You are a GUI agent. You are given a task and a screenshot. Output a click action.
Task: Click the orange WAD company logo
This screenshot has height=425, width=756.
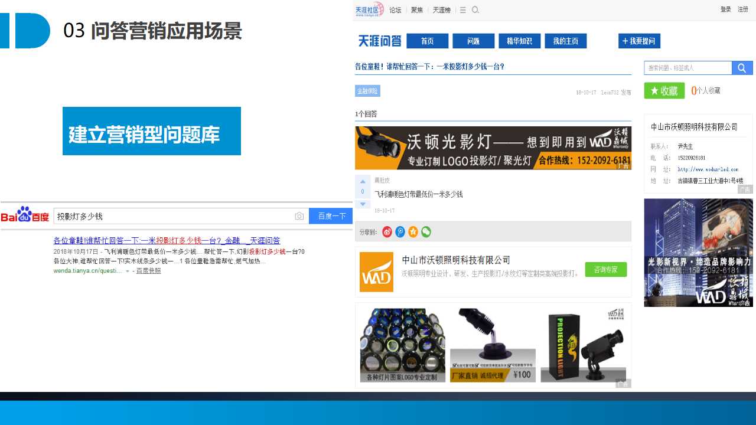pos(376,272)
